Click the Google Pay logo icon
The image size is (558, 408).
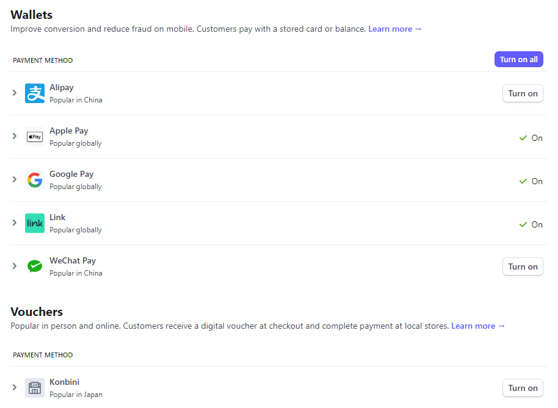click(35, 180)
